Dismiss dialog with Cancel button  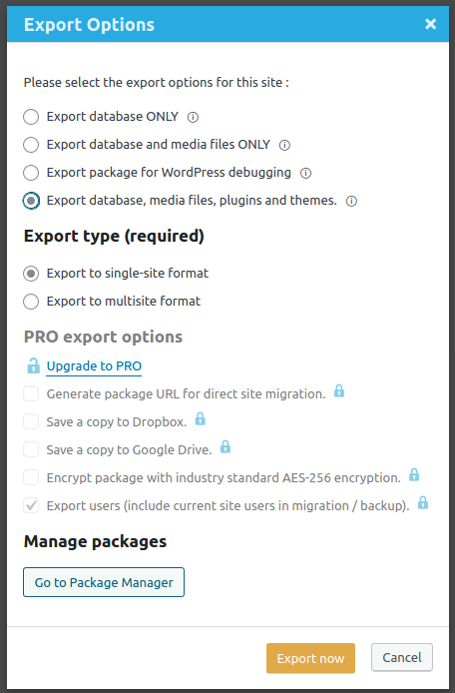(402, 657)
